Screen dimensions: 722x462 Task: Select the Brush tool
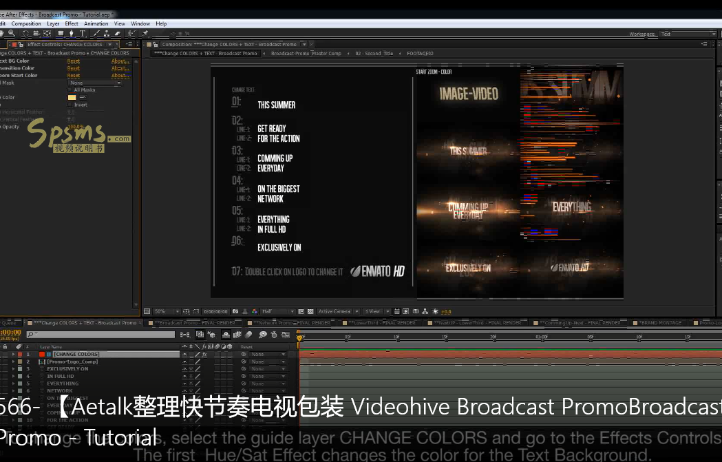pyautogui.click(x=96, y=33)
